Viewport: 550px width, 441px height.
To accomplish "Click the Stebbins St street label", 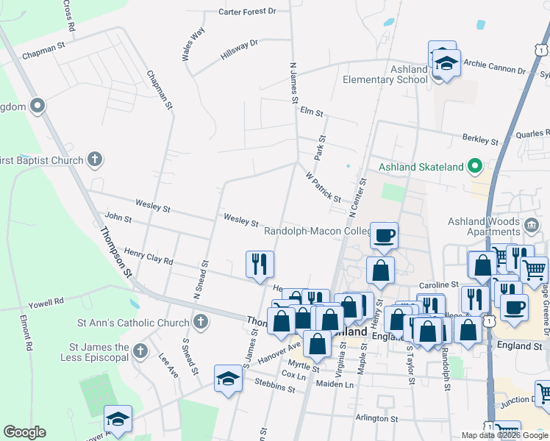I will [275, 386].
